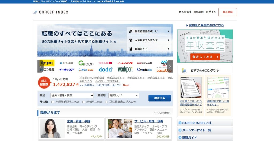
Task: Follow the 新着求人（846,963件）はこちら link
Action: click(x=101, y=85)
